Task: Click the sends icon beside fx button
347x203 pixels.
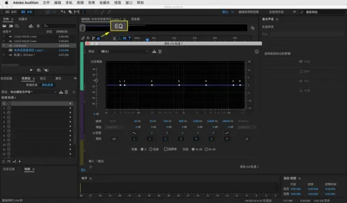Action: coord(93,38)
